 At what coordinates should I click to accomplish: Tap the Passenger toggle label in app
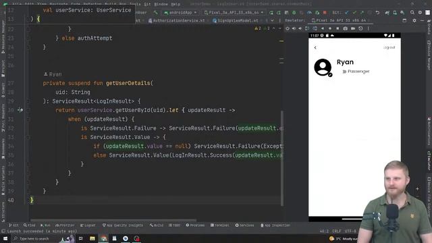[x=358, y=72]
